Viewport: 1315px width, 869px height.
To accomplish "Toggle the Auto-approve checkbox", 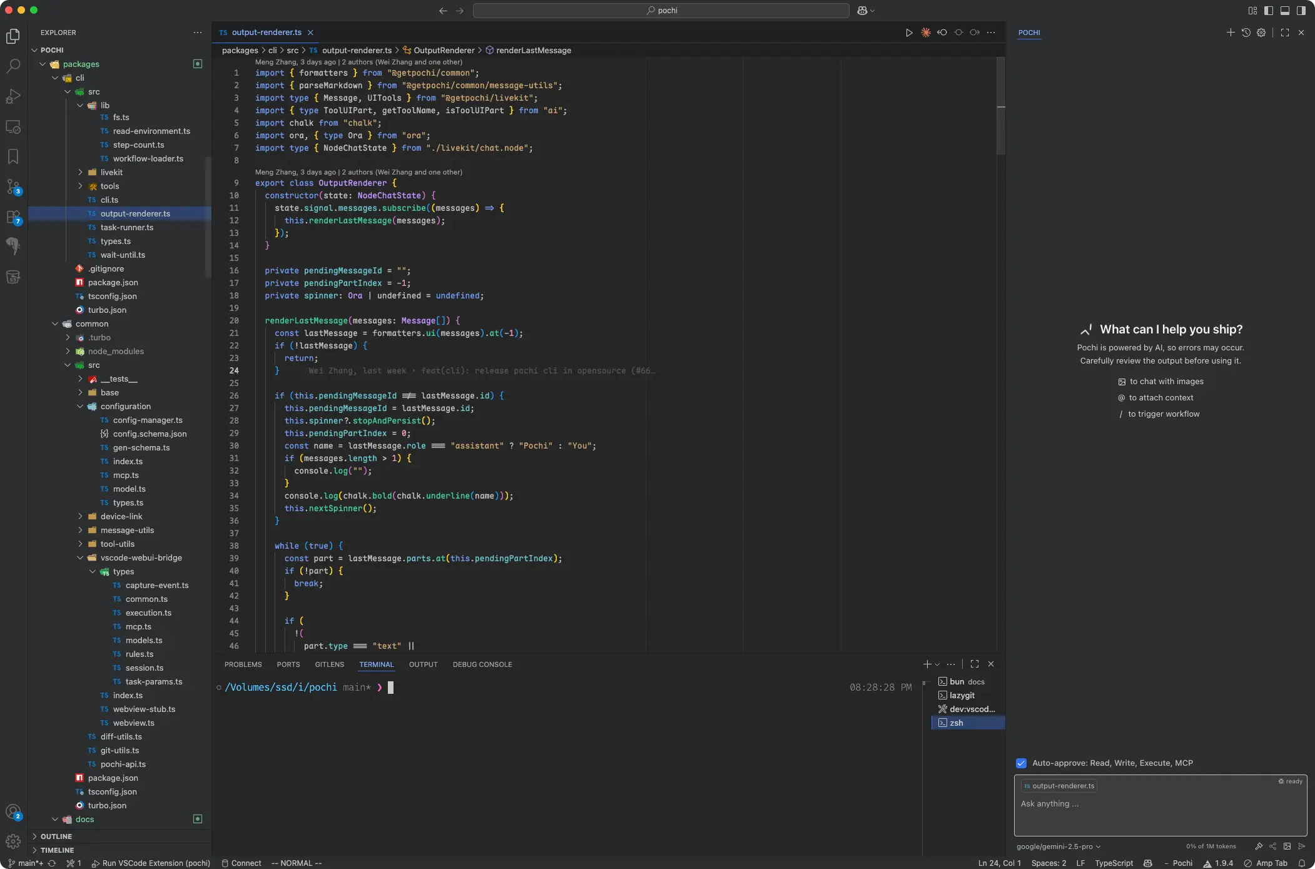I will [x=1021, y=763].
